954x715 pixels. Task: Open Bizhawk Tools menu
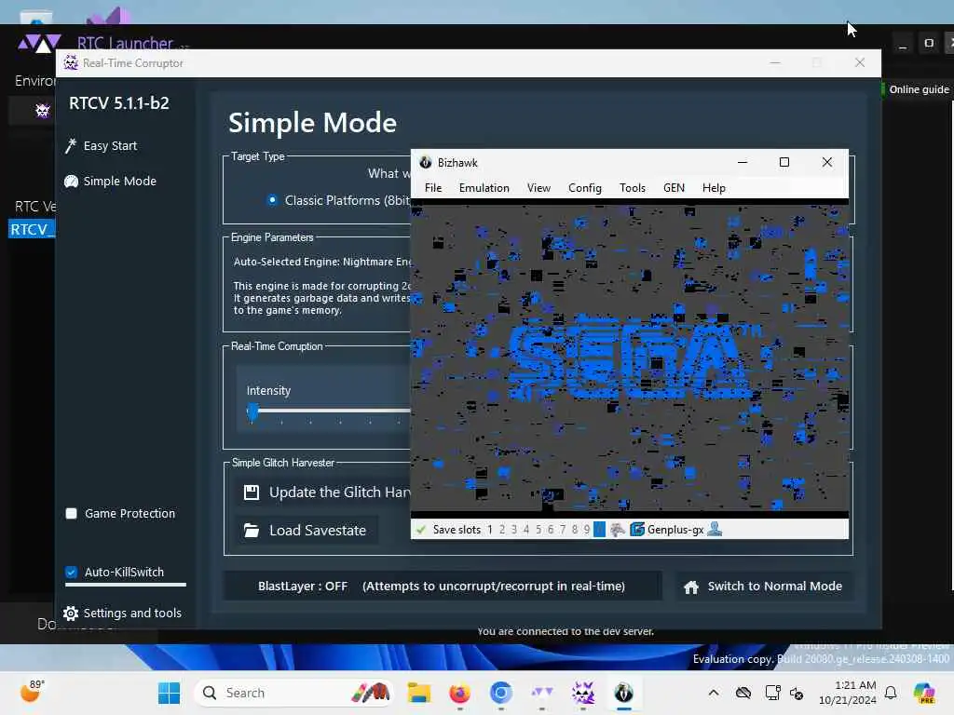tap(633, 188)
